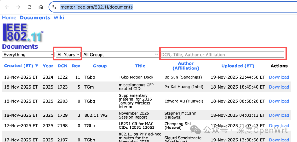Sort by Uploaded (ET) column header
The height and width of the screenshot is (142, 297).
[x=238, y=66]
